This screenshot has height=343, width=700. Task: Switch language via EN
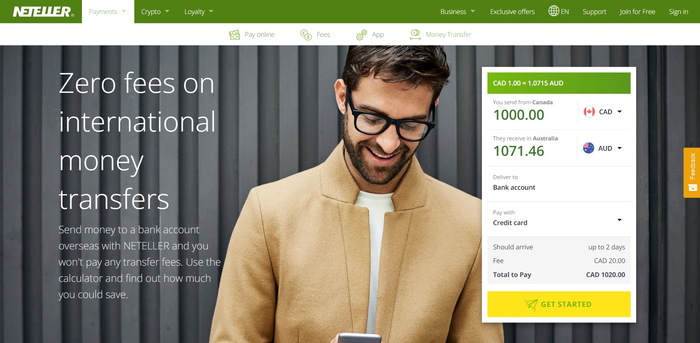click(565, 12)
